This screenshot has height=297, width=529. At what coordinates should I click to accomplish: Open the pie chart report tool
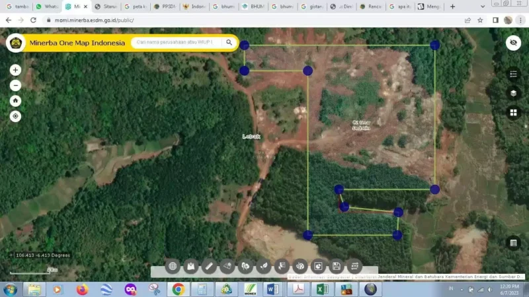tap(318, 267)
